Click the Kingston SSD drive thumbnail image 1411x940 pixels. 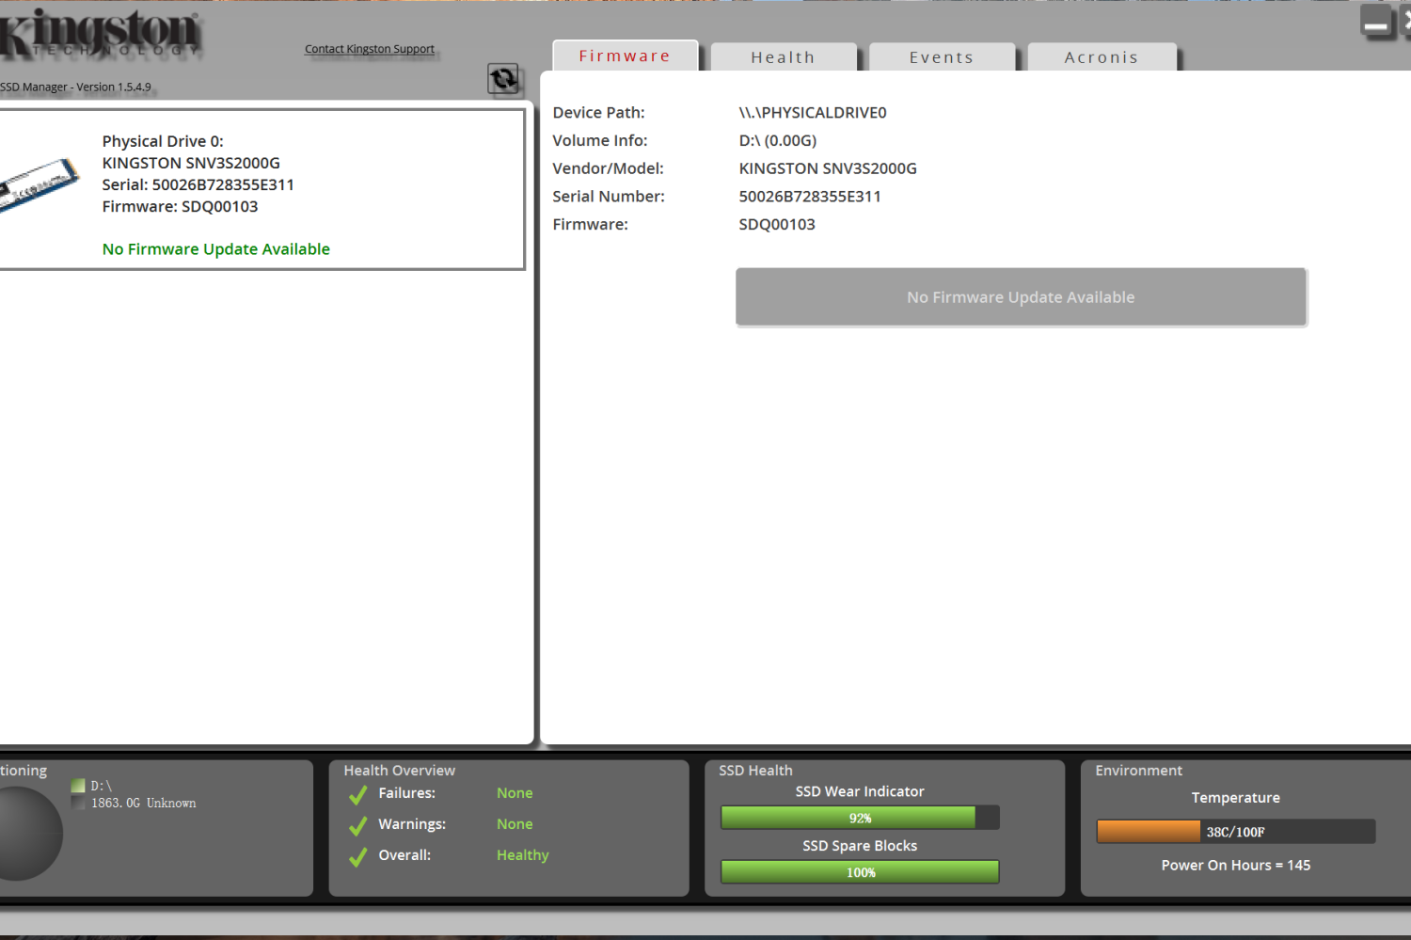39,184
